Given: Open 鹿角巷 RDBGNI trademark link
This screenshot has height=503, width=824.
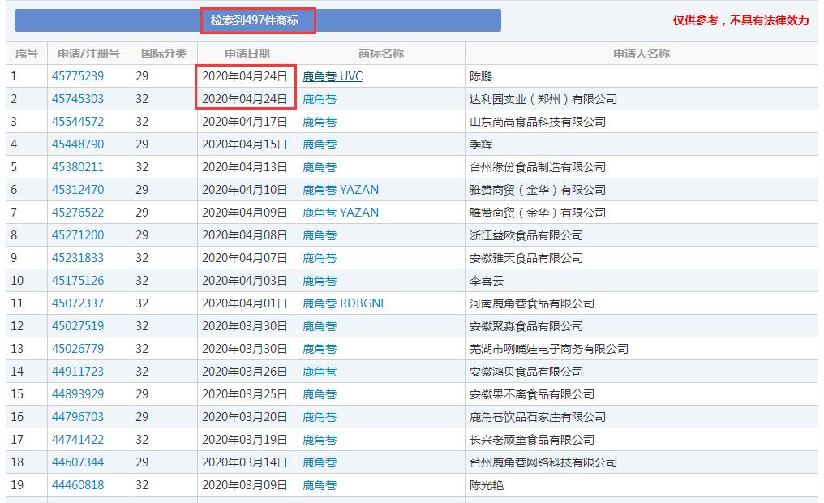Looking at the screenshot, I should pyautogui.click(x=343, y=303).
